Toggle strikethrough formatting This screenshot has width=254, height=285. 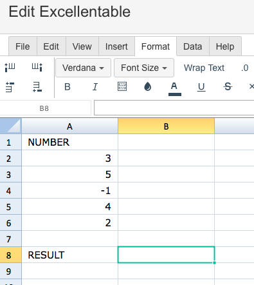click(228, 87)
